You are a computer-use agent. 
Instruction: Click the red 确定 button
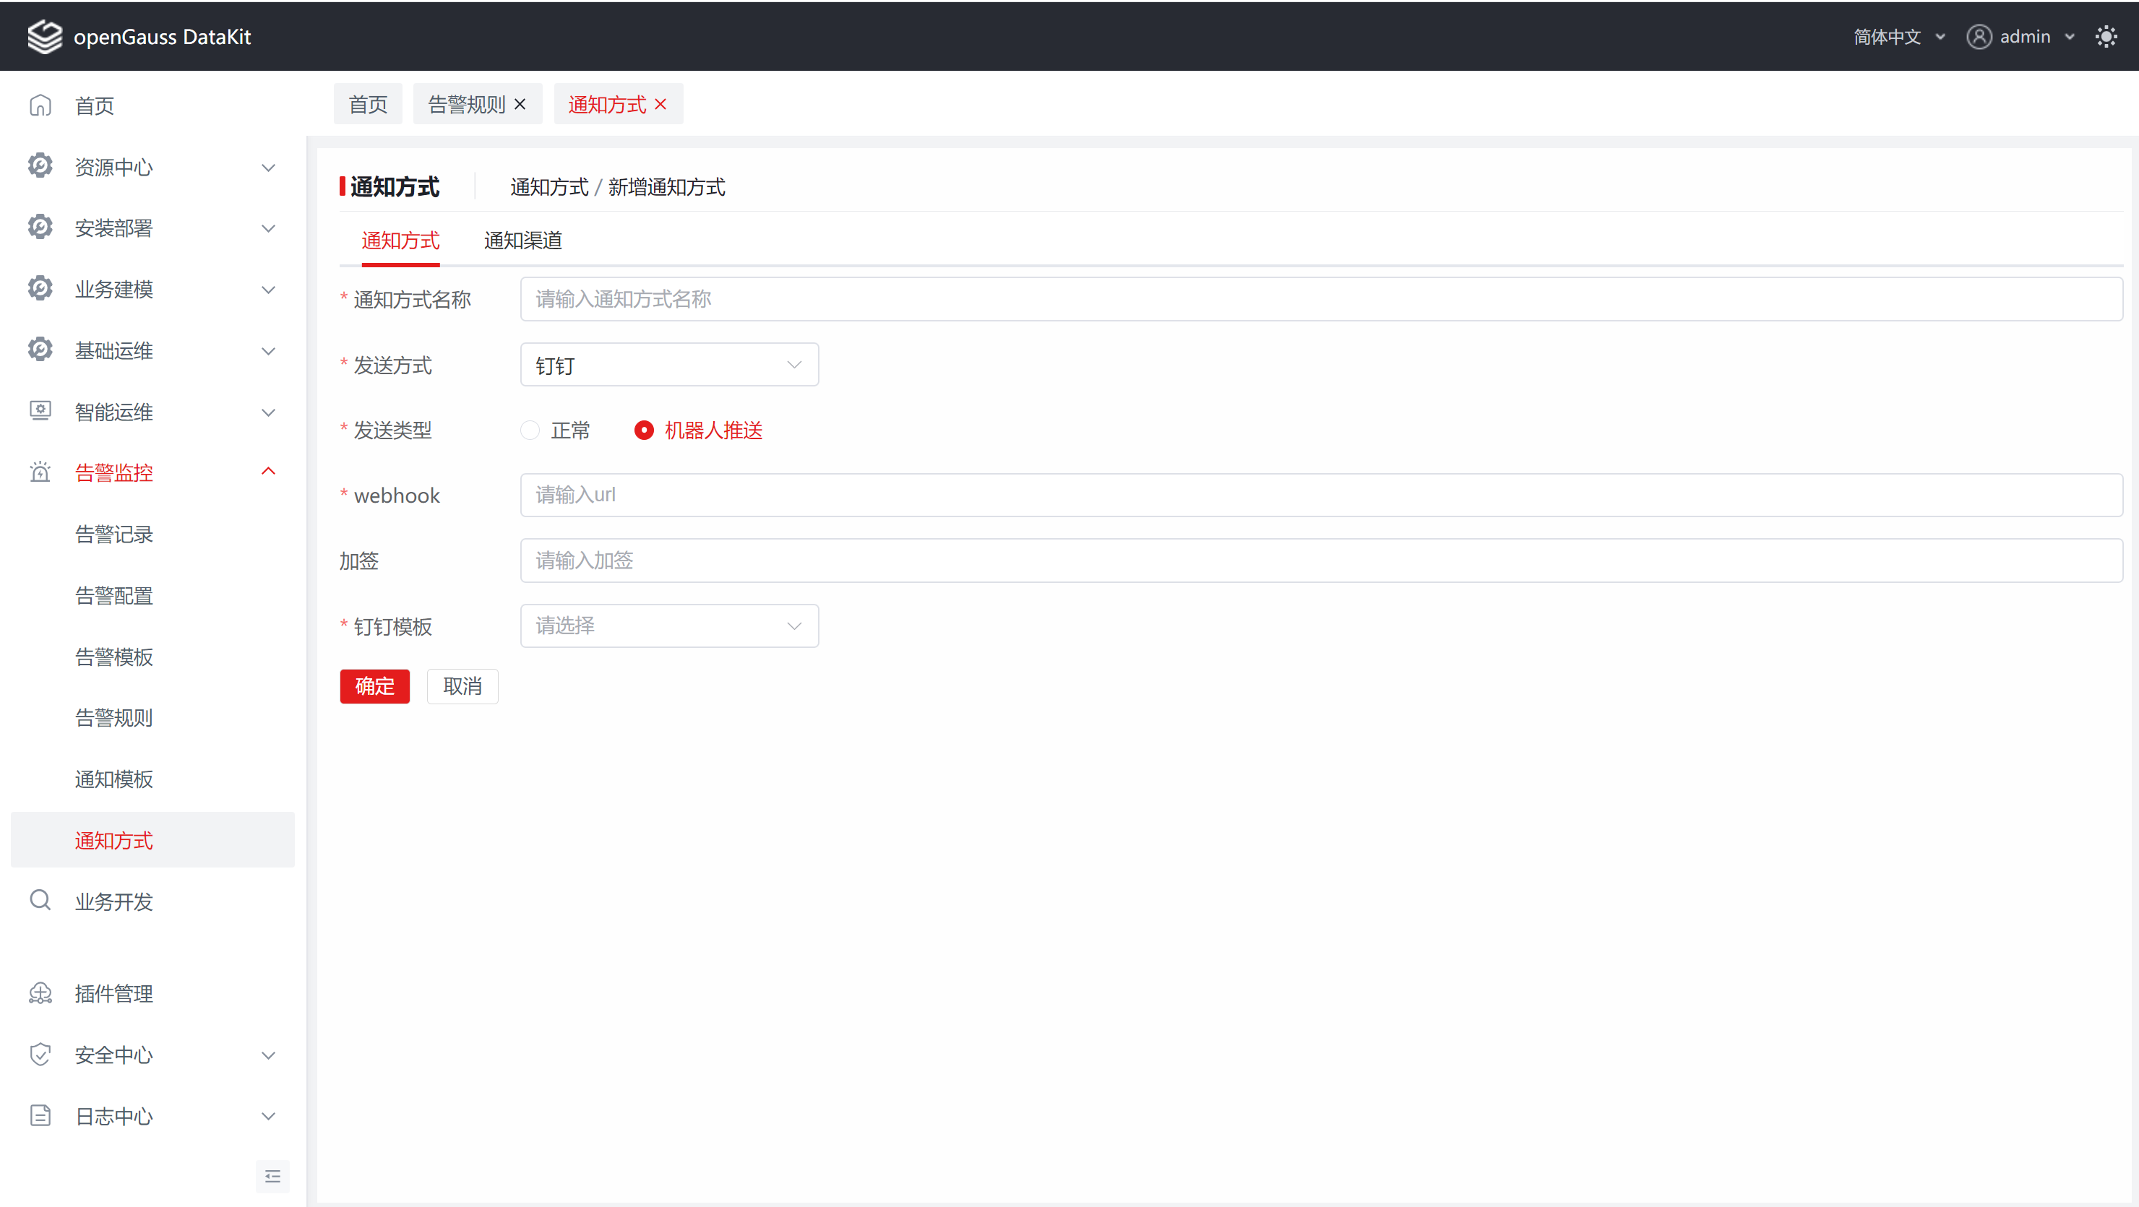tap(374, 686)
